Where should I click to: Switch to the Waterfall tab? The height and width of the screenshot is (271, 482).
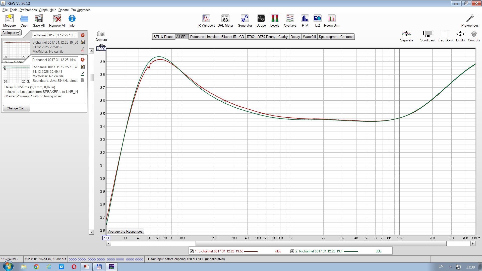pos(309,37)
